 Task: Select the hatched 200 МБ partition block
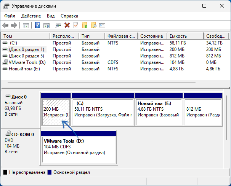tap(56, 112)
